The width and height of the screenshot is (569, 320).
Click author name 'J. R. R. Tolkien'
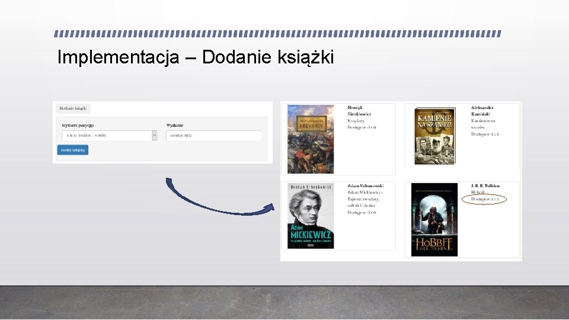click(485, 185)
